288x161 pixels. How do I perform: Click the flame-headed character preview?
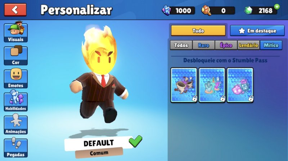[99, 75]
